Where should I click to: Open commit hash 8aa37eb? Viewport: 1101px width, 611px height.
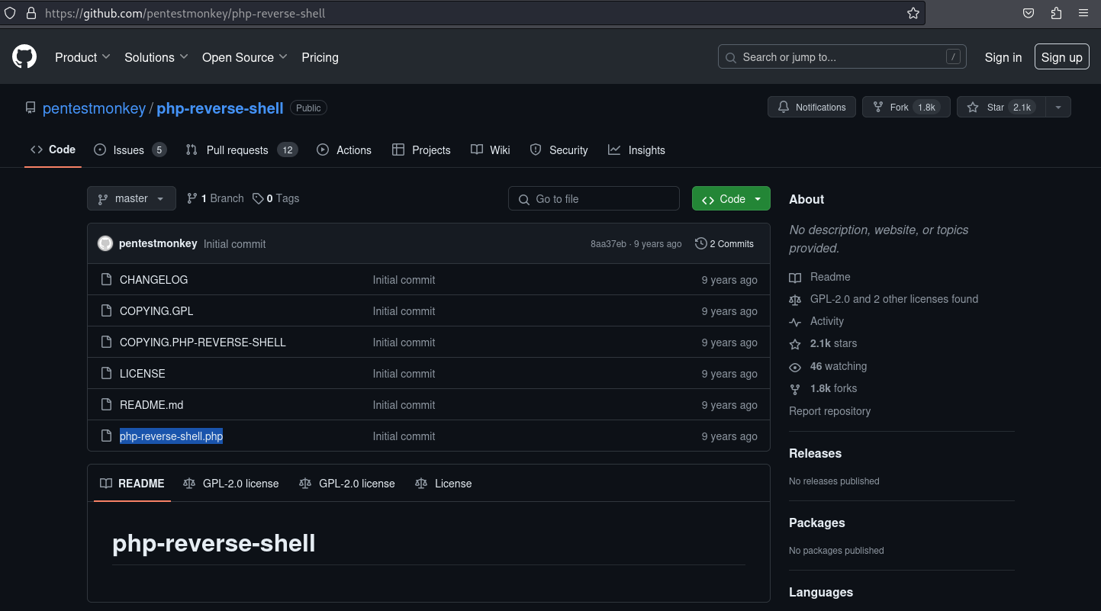pyautogui.click(x=608, y=244)
